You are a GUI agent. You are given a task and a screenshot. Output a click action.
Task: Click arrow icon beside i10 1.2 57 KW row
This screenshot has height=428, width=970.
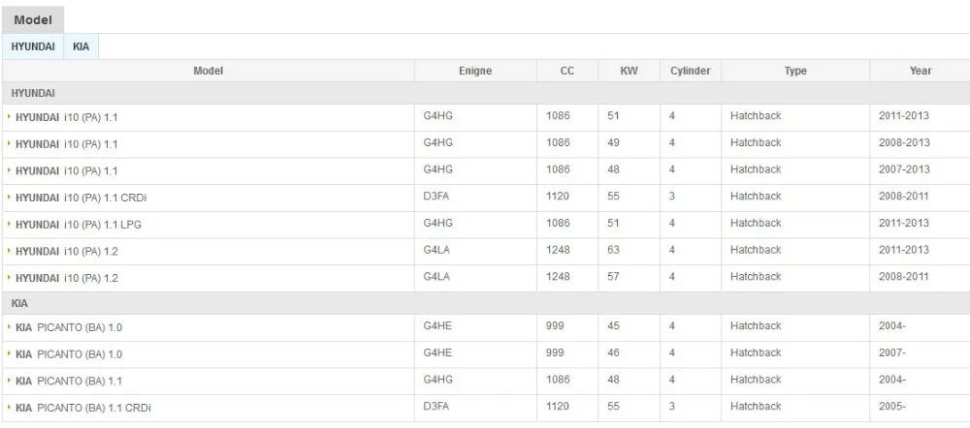click(x=10, y=278)
